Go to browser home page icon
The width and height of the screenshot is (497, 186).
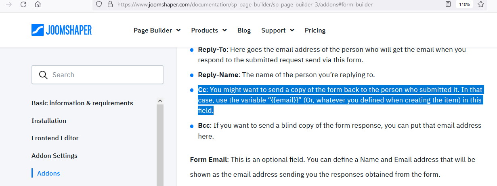tap(38, 4)
